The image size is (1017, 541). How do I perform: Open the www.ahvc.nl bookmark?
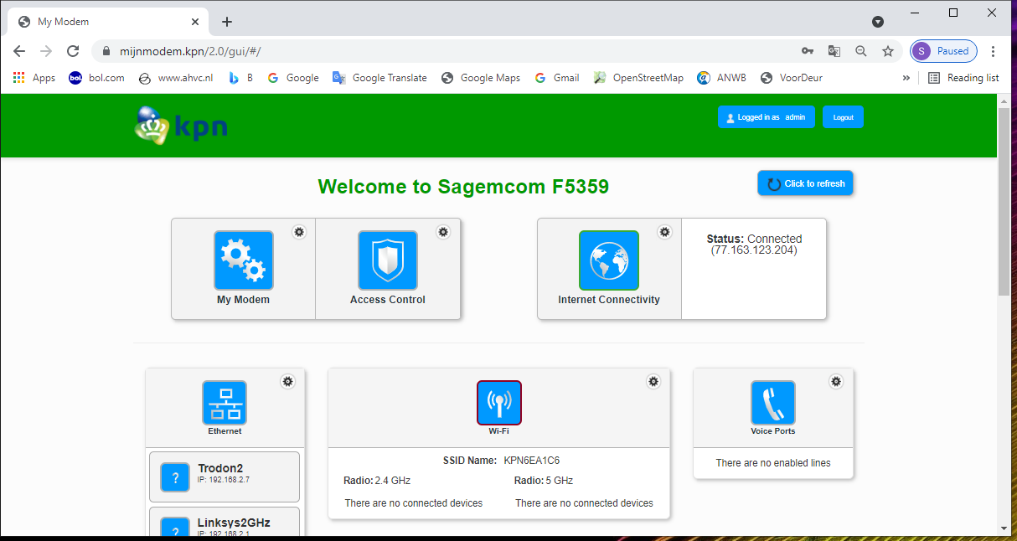(x=175, y=78)
